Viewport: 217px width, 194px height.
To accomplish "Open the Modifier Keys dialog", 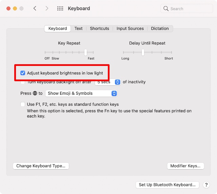I will coord(185,166).
